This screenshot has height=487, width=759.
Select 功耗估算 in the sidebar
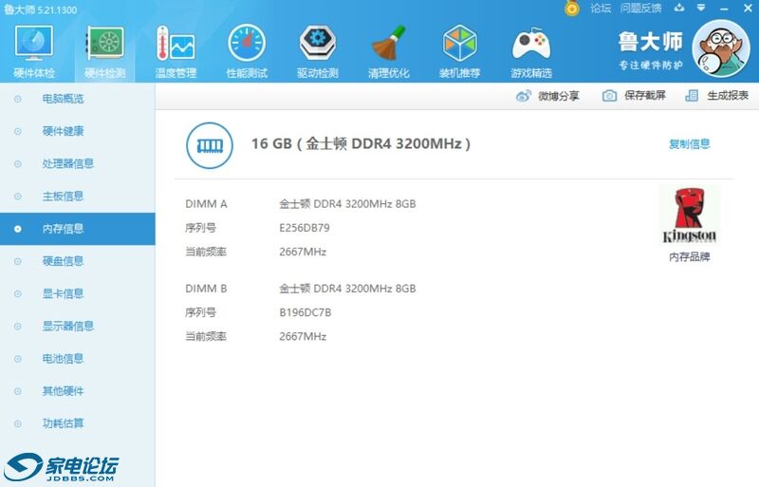pos(78,423)
